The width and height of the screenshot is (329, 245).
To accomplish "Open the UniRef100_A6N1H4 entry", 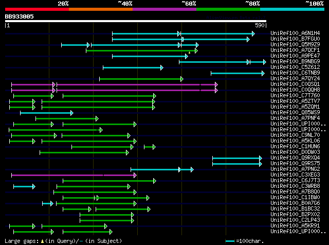I will (x=295, y=33).
